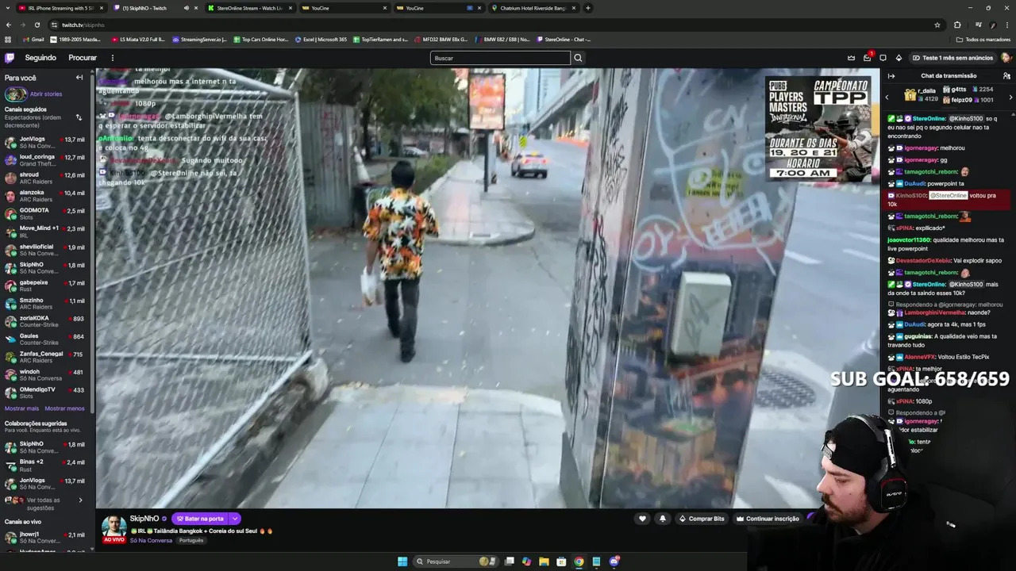Switch to IRL iPhone Streaming YouTube tab
1016x571 pixels.
coord(60,8)
